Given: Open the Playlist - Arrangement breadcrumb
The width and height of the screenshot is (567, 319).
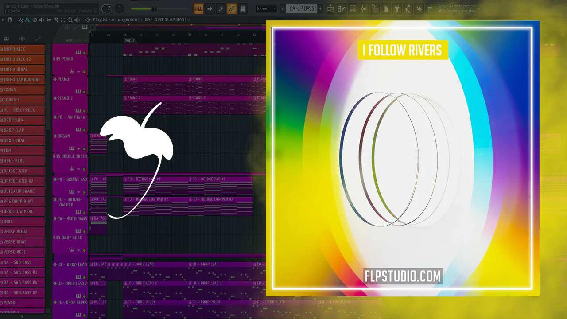Looking at the screenshot, I should point(117,20).
